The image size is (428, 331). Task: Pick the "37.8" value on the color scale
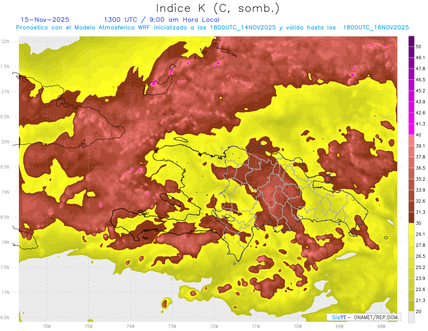tap(420, 157)
